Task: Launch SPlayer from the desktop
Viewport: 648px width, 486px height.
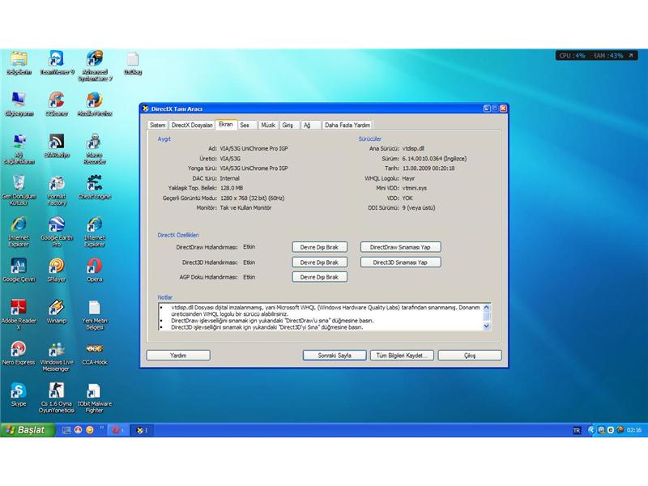Action: (x=57, y=270)
